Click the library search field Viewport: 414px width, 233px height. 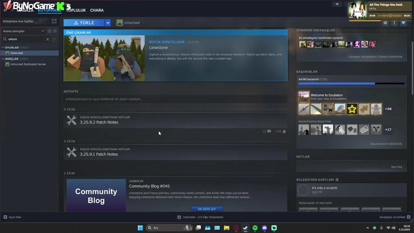point(26,39)
